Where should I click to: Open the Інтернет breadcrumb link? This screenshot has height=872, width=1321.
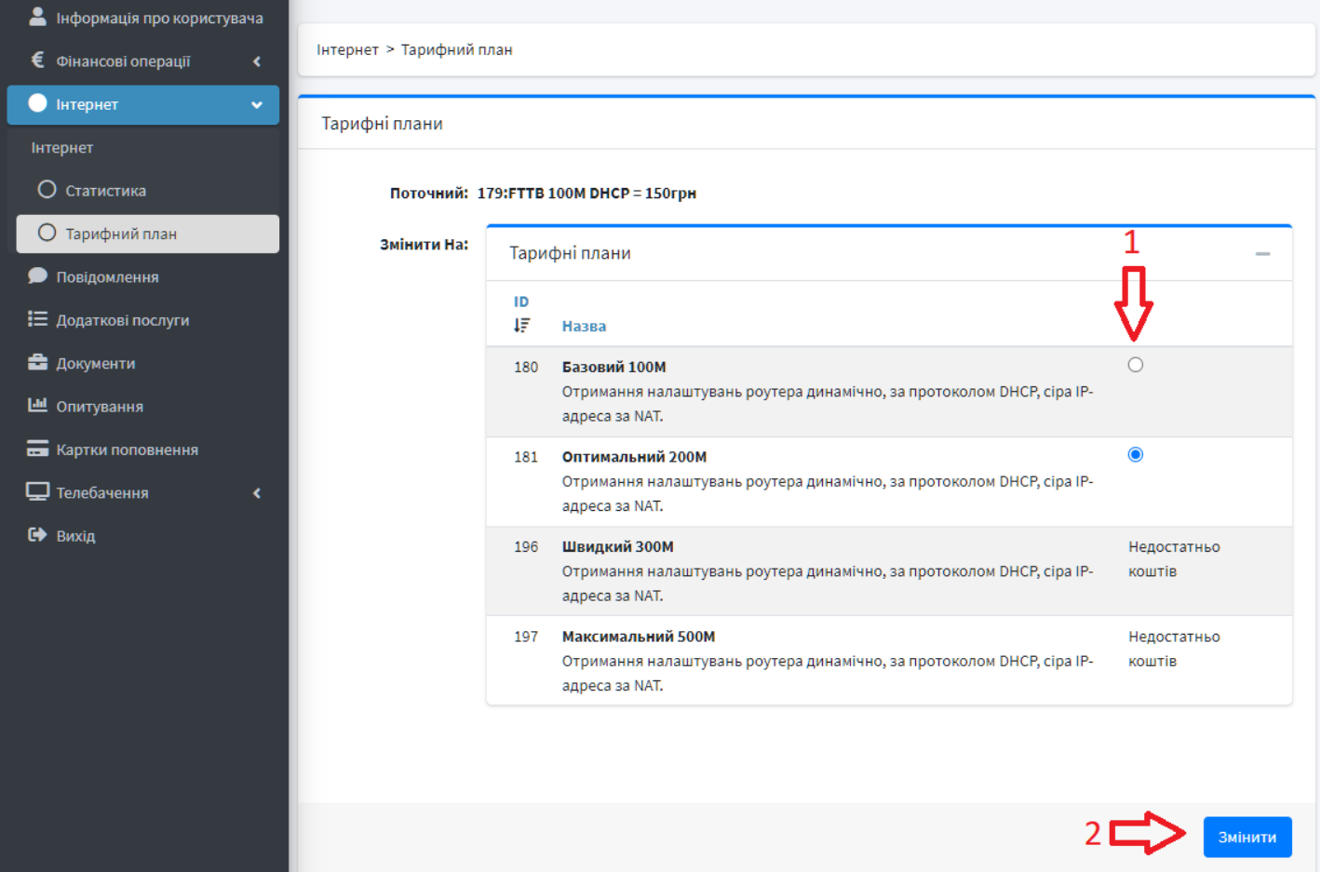347,49
